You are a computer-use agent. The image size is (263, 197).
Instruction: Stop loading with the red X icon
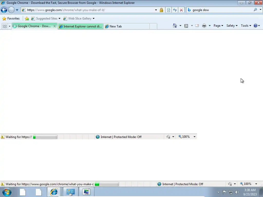click(x=181, y=10)
